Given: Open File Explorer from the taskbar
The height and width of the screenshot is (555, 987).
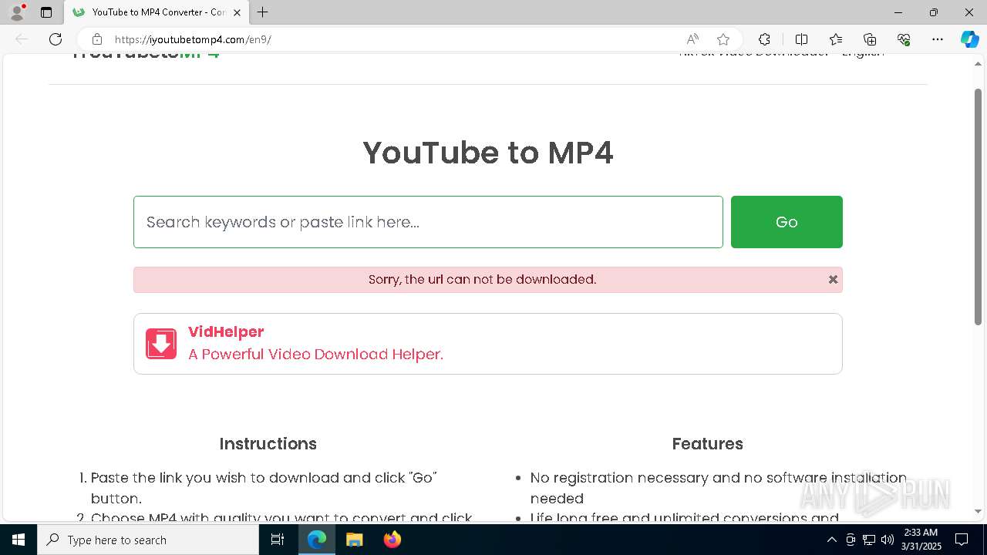Looking at the screenshot, I should pos(354,540).
